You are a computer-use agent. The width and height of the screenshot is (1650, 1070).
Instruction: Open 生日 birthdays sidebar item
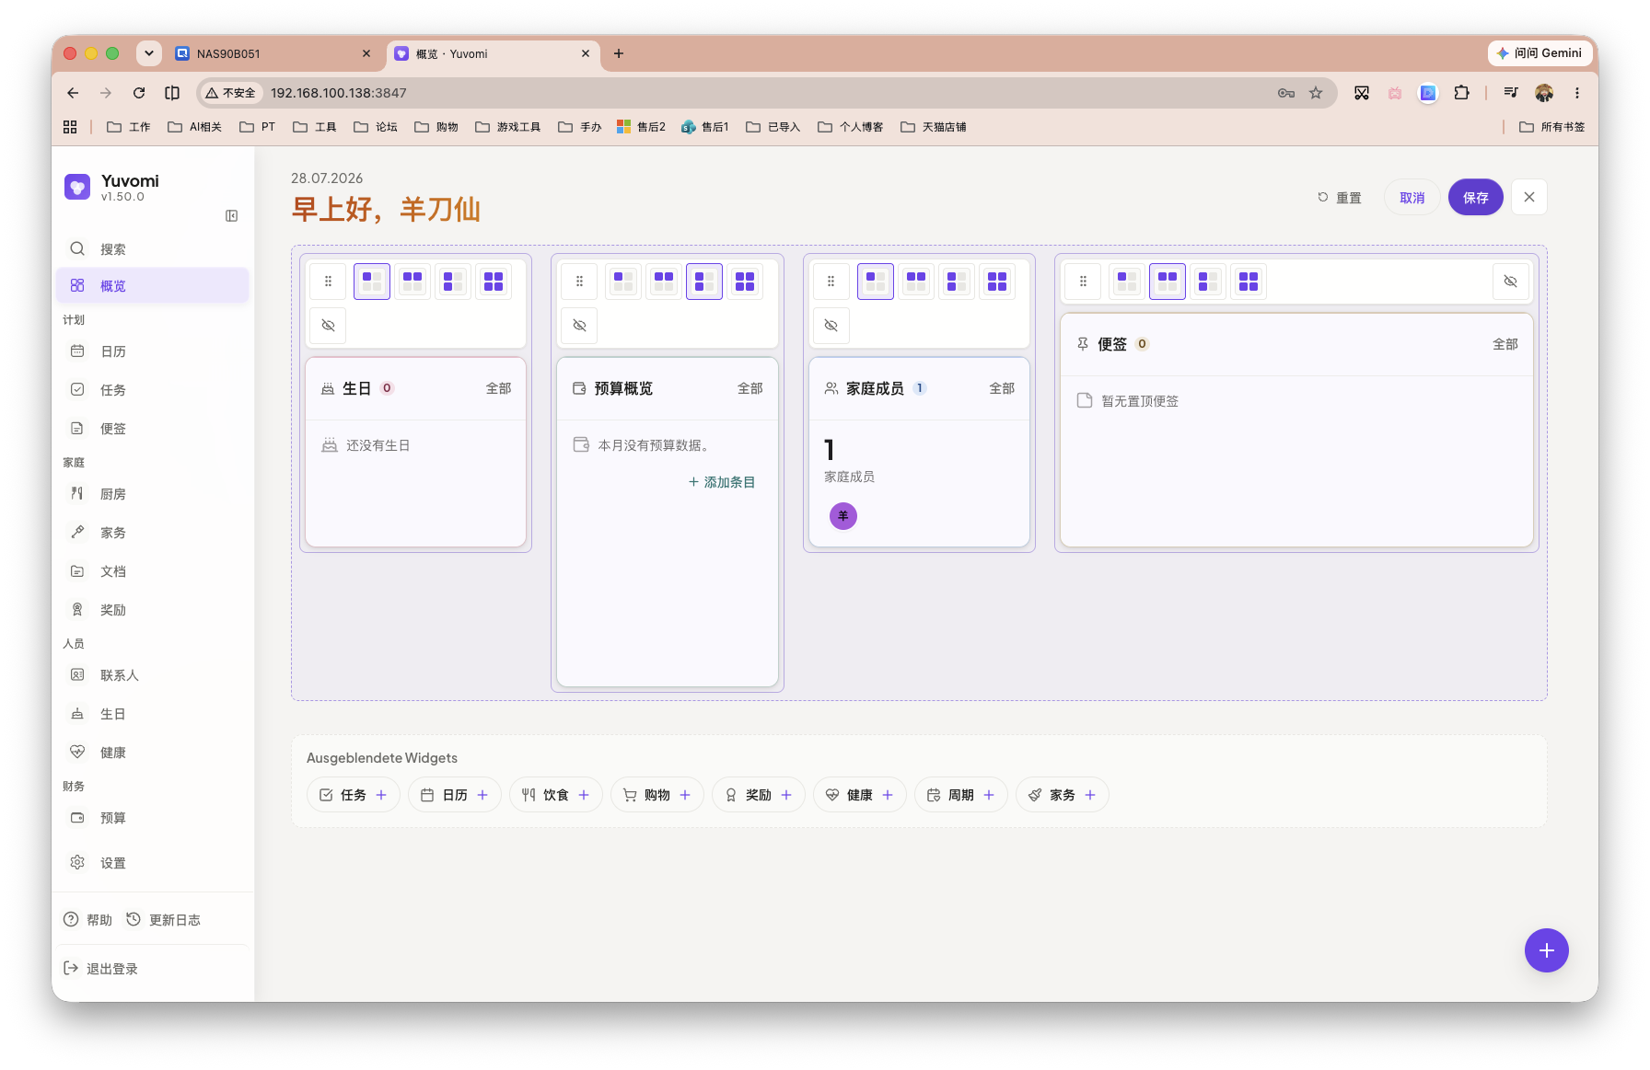coord(153,714)
